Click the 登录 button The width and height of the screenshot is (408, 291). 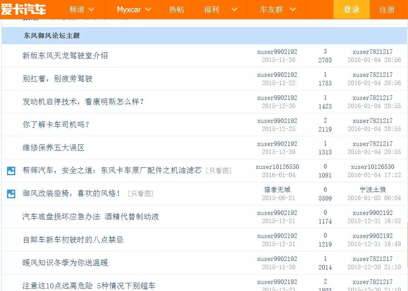point(351,10)
